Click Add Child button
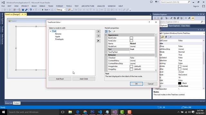206x115 pixels. coord(84,79)
